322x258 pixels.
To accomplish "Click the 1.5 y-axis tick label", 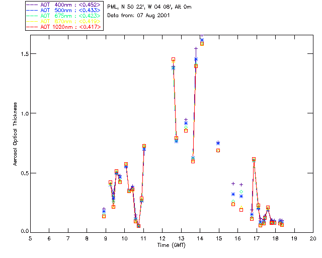I will click(25, 54).
